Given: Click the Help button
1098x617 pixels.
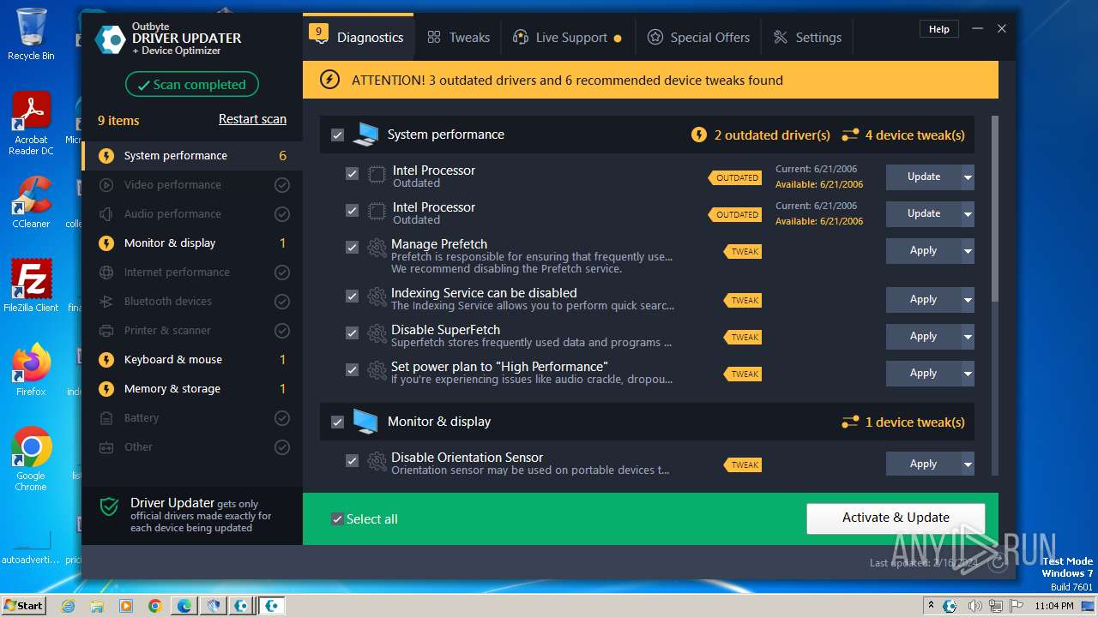Looking at the screenshot, I should [939, 29].
